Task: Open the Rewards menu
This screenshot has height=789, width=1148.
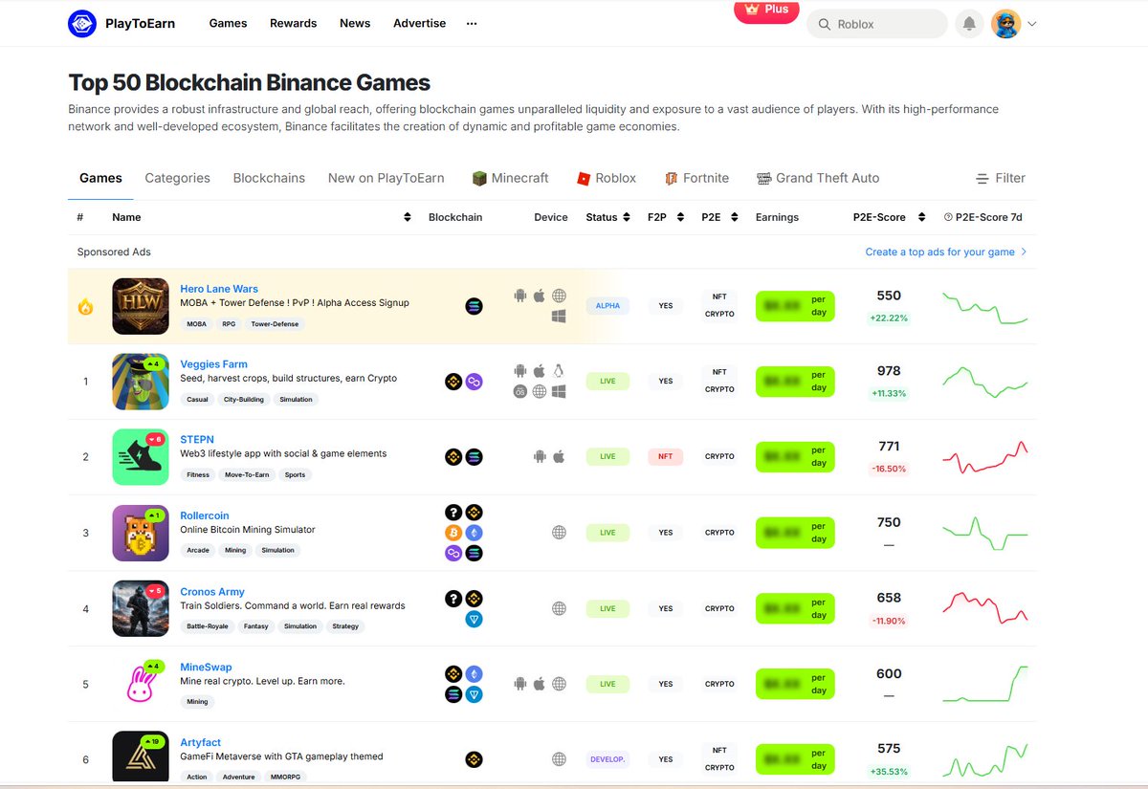Action: 293,23
